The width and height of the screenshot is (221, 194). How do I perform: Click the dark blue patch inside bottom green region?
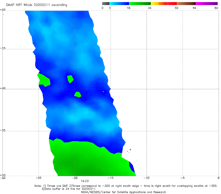132,167
